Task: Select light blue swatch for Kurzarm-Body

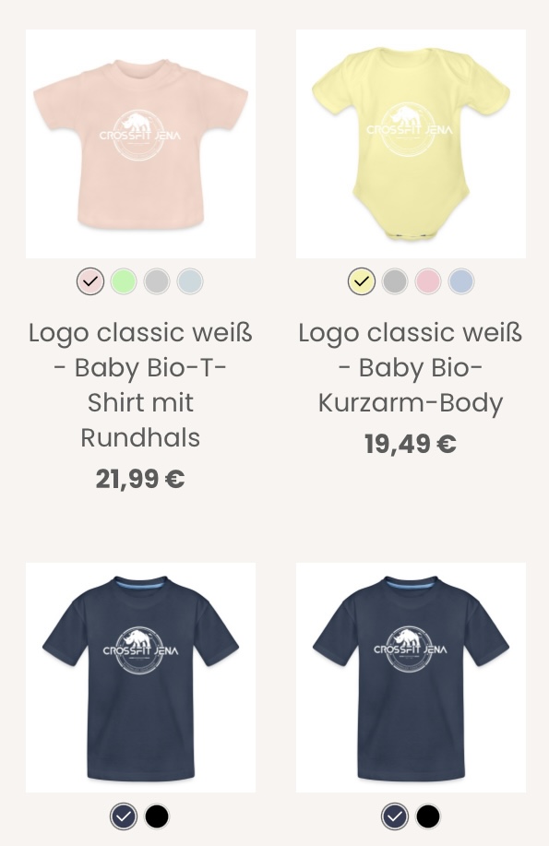Action: [461, 281]
